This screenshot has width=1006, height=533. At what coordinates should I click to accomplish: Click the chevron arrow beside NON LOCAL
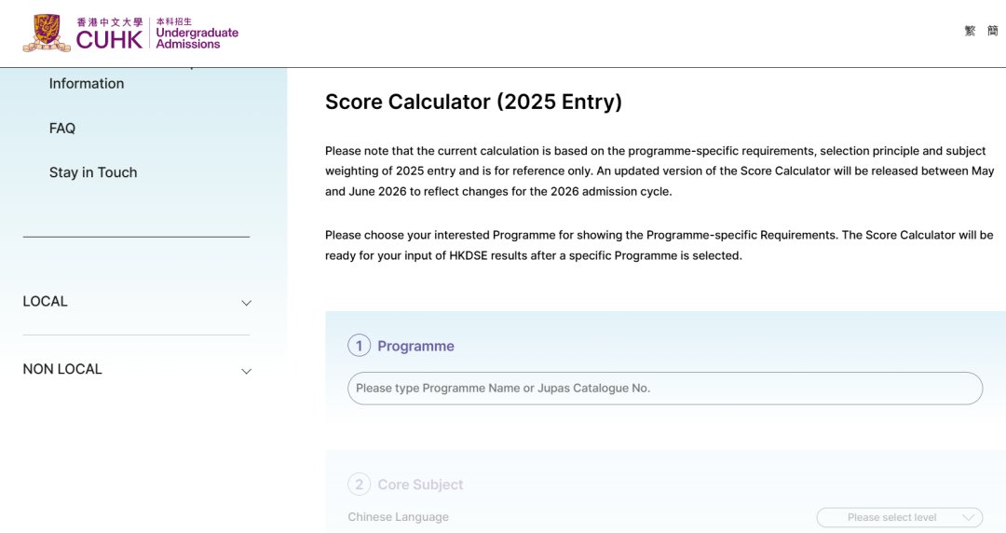click(x=247, y=371)
